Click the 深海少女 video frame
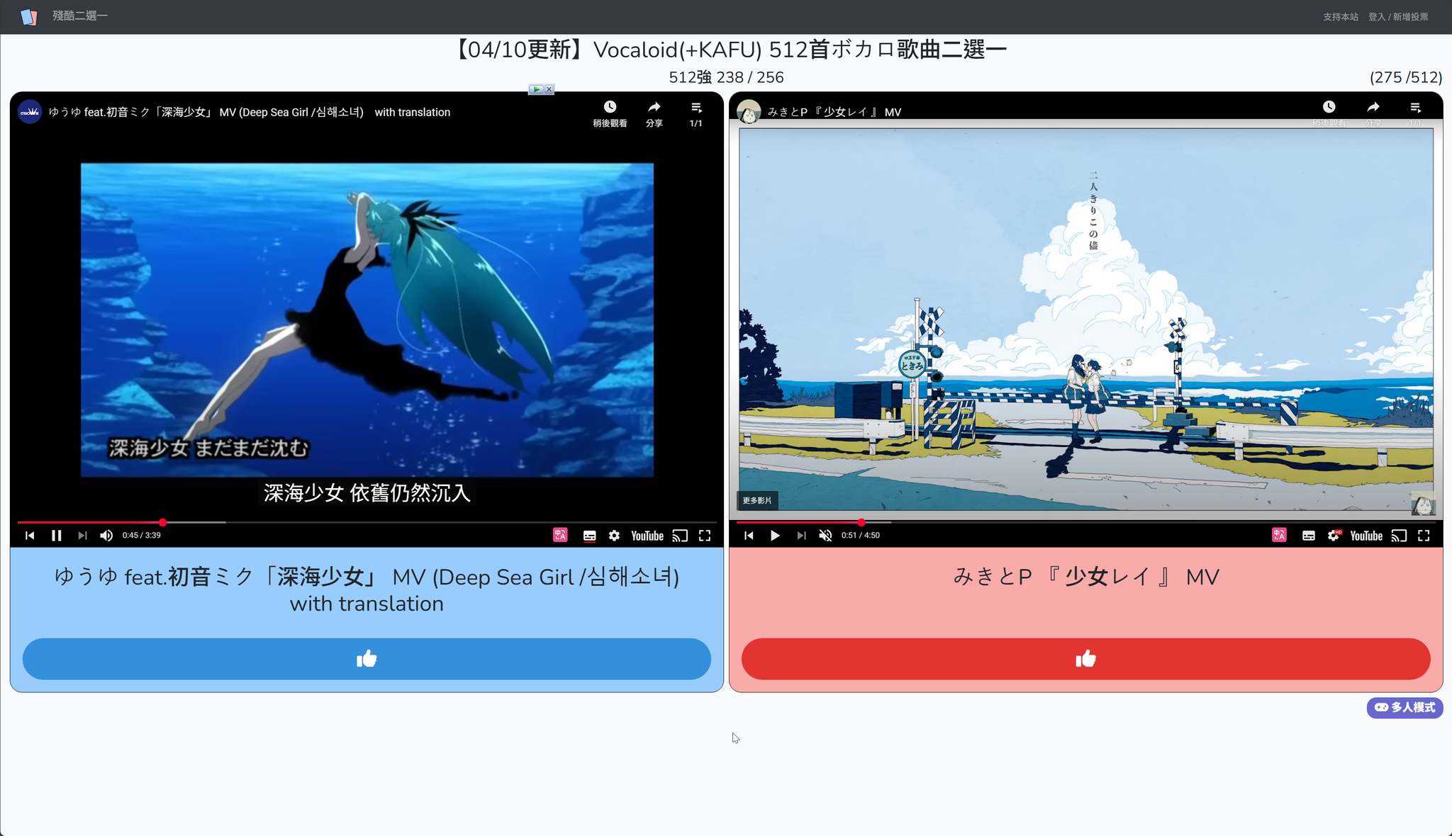 [x=367, y=320]
